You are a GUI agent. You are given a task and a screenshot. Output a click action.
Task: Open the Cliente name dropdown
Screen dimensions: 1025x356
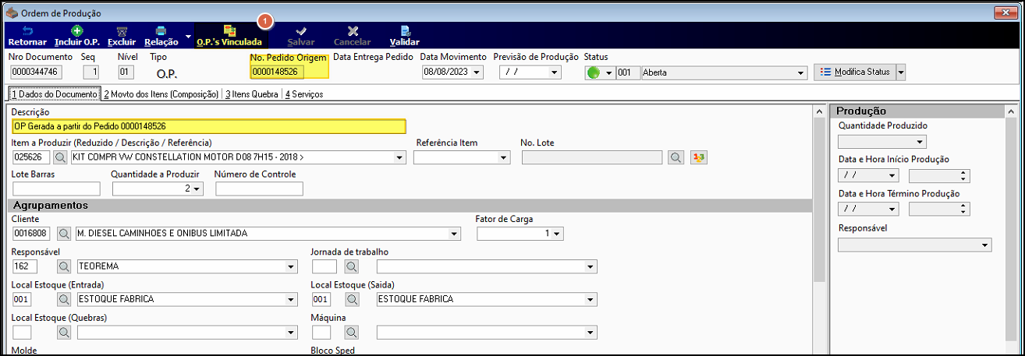click(x=455, y=234)
